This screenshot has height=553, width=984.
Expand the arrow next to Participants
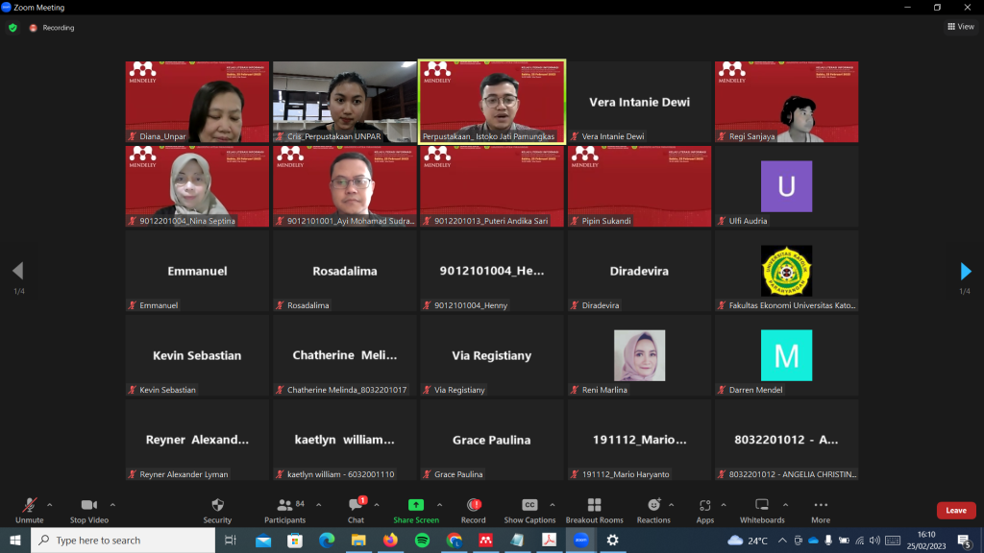[x=316, y=504]
